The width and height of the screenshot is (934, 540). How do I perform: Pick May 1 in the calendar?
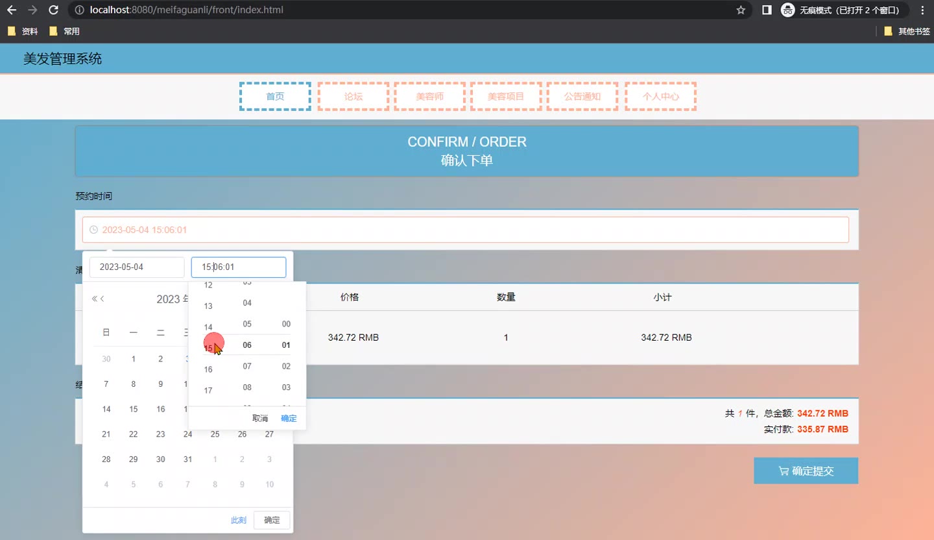coord(134,359)
